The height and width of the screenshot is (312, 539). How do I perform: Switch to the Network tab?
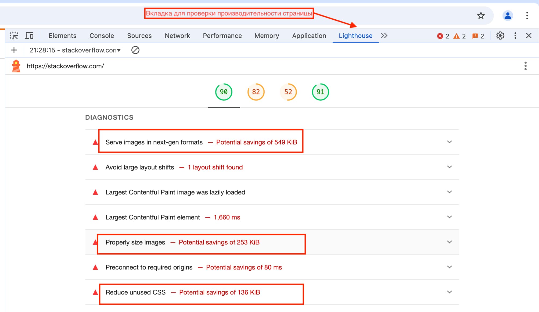[177, 36]
